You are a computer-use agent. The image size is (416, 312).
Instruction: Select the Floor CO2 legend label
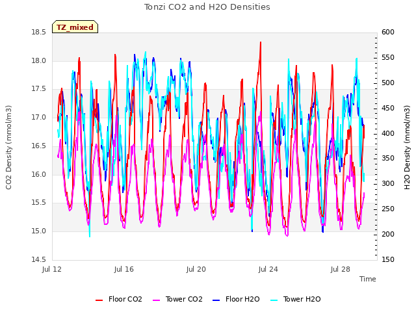pos(125,299)
